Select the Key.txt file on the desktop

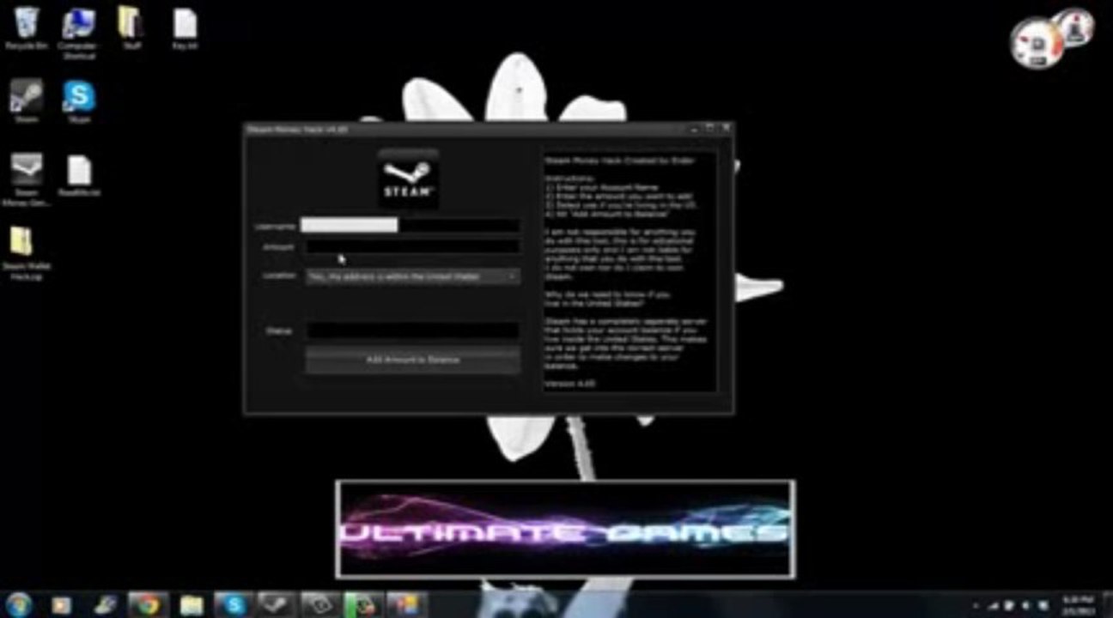185,27
